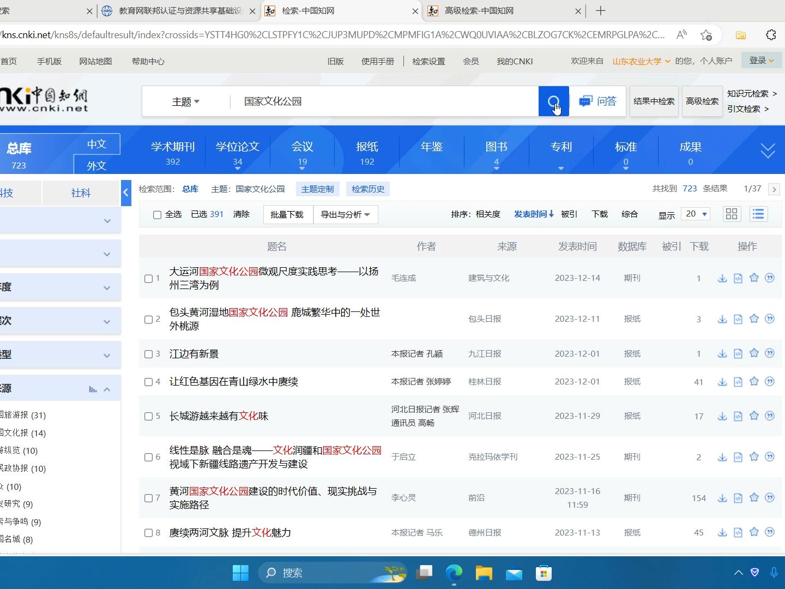Viewport: 785px width, 589px height.
Task: Open Read aloud icon in address bar
Action: (681, 35)
